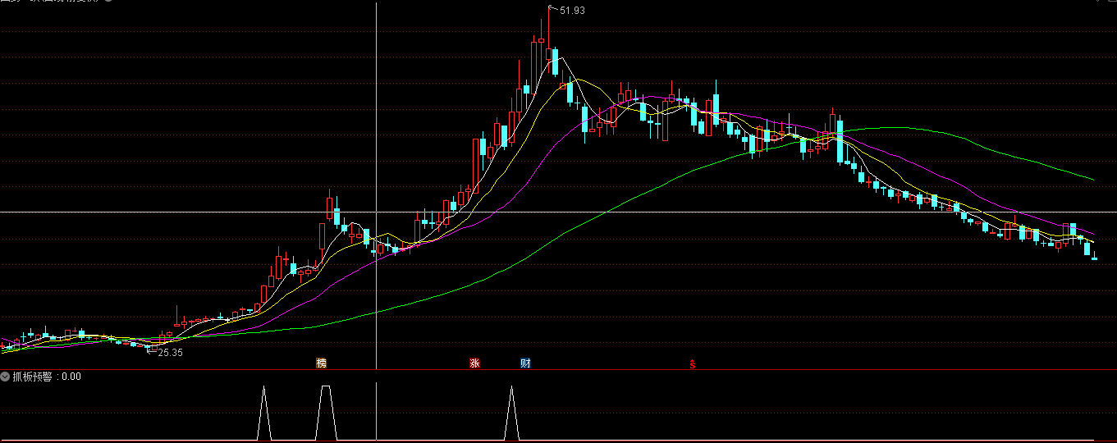
Task: Click the 抓板预警 : 0.00 indicator label
Action: [x=46, y=377]
